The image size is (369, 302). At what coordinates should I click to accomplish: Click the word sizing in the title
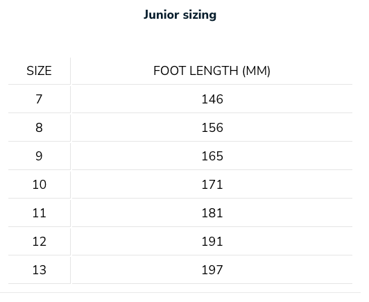(x=200, y=15)
